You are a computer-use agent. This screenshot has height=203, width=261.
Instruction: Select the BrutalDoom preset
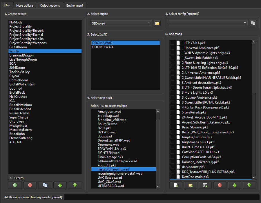click(45, 47)
